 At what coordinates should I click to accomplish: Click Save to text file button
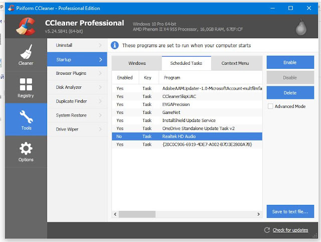click(290, 211)
